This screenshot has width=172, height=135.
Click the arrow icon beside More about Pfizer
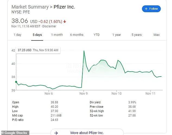[56, 133]
